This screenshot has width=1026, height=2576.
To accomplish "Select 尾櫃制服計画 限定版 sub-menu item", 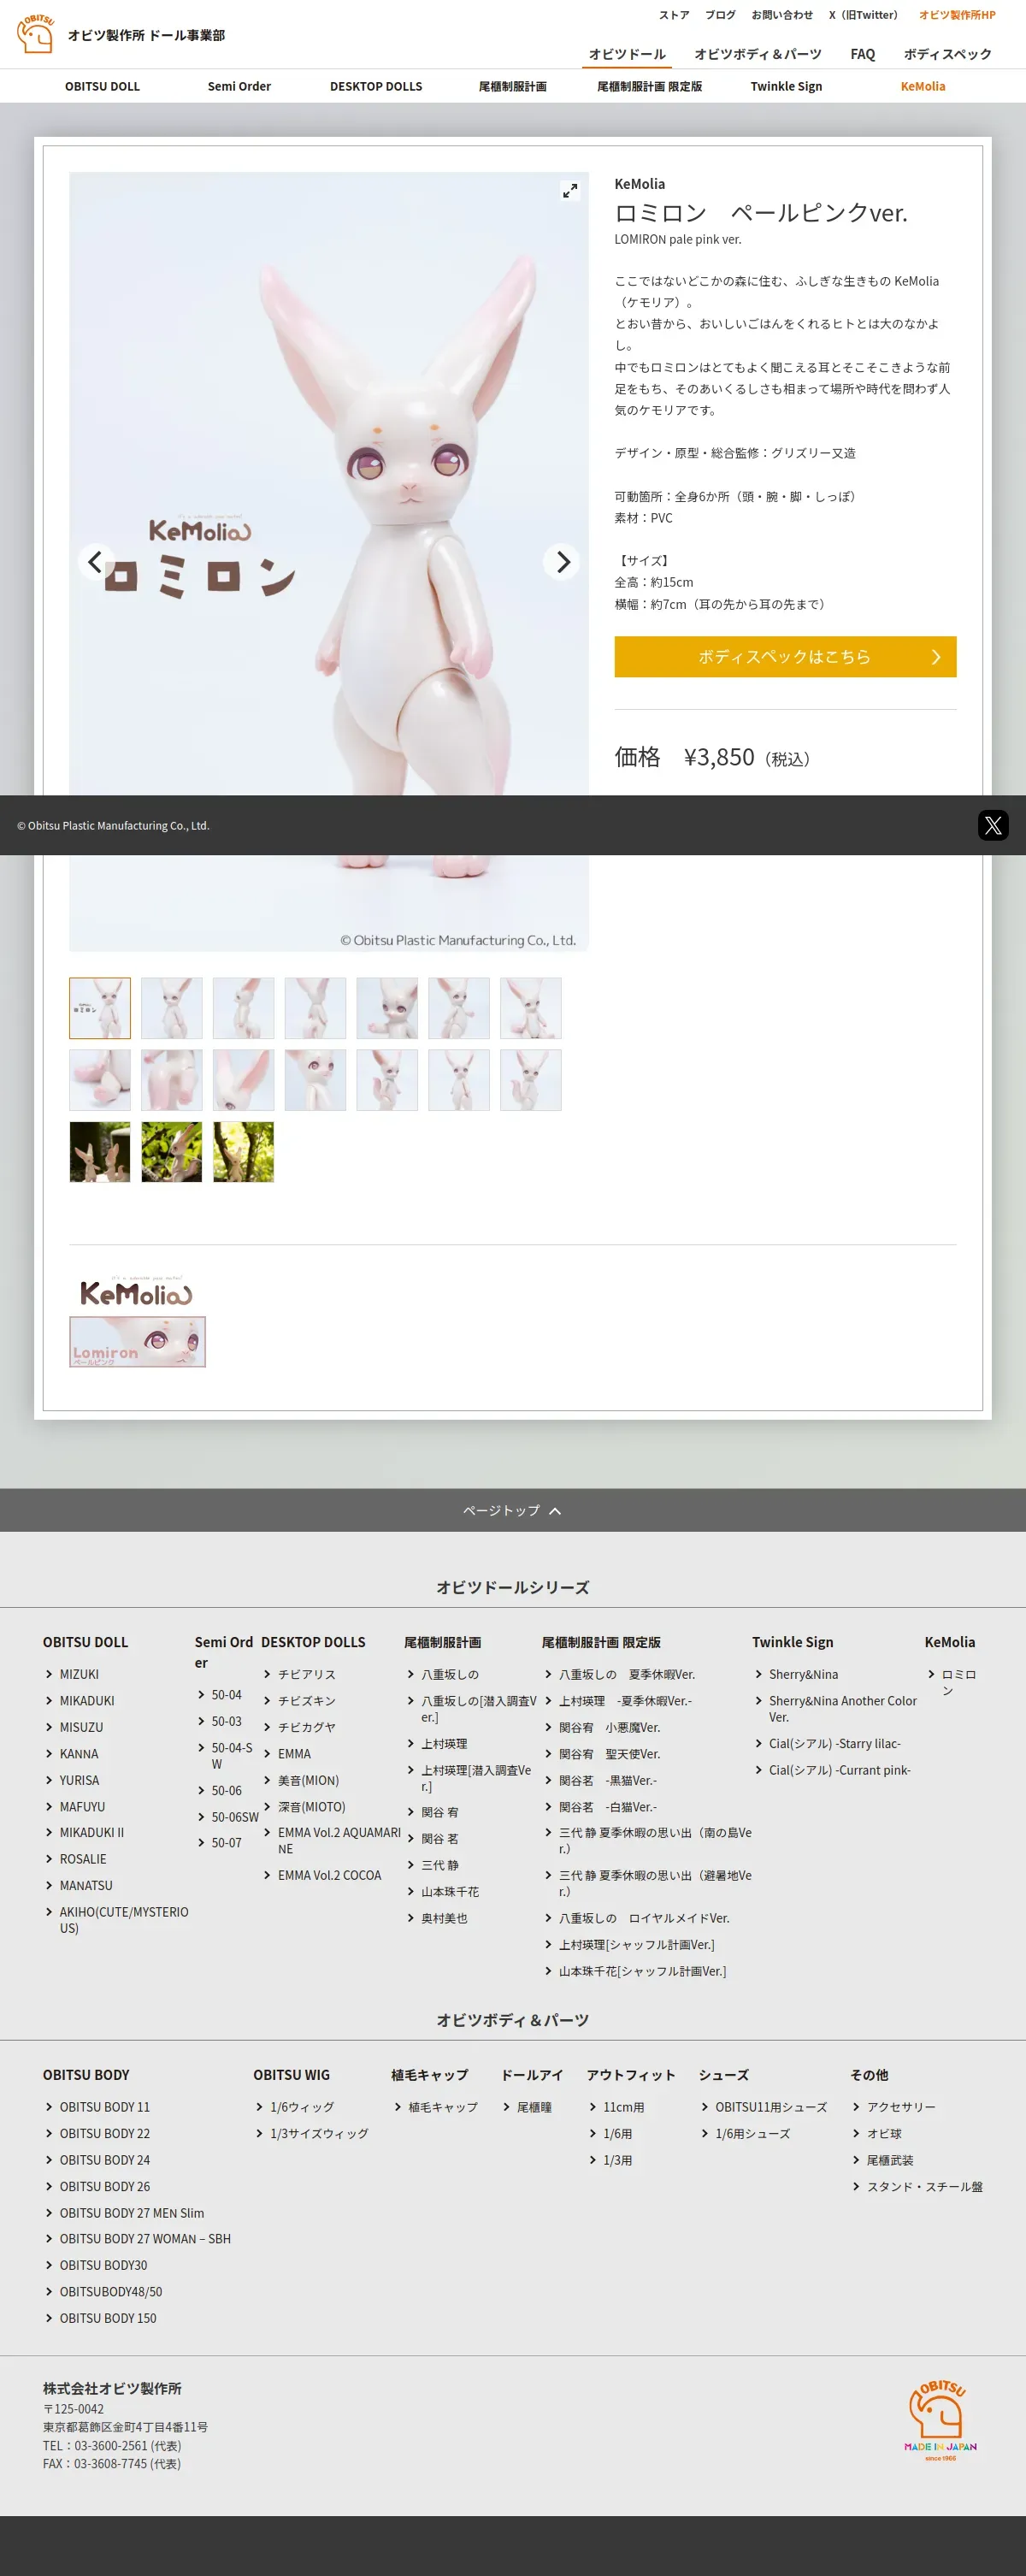I will tap(650, 86).
